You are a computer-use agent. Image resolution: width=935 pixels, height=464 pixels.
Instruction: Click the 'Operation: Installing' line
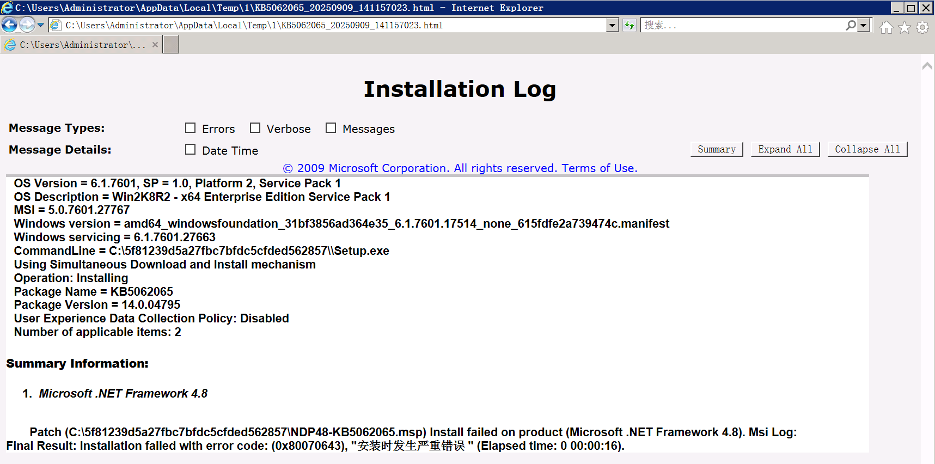click(71, 278)
